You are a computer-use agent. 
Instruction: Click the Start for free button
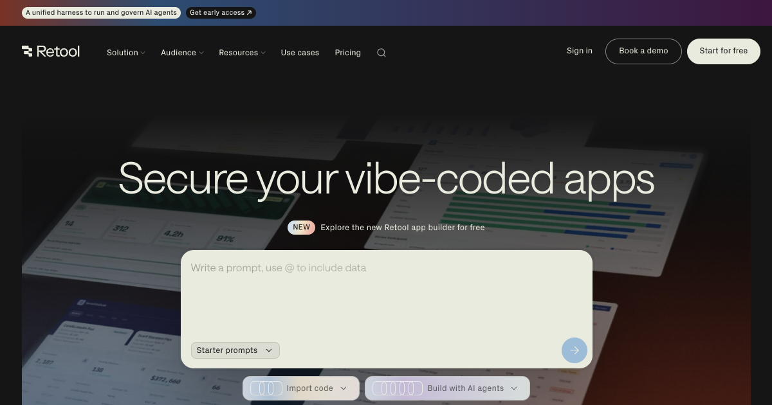tap(724, 51)
